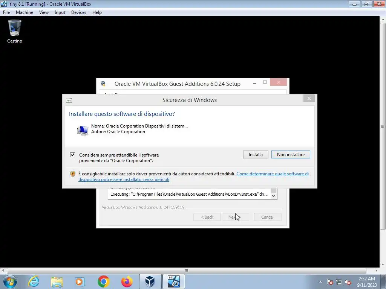
Task: Click 'Autore: Oracle Corporation' text
Action: [x=118, y=132]
